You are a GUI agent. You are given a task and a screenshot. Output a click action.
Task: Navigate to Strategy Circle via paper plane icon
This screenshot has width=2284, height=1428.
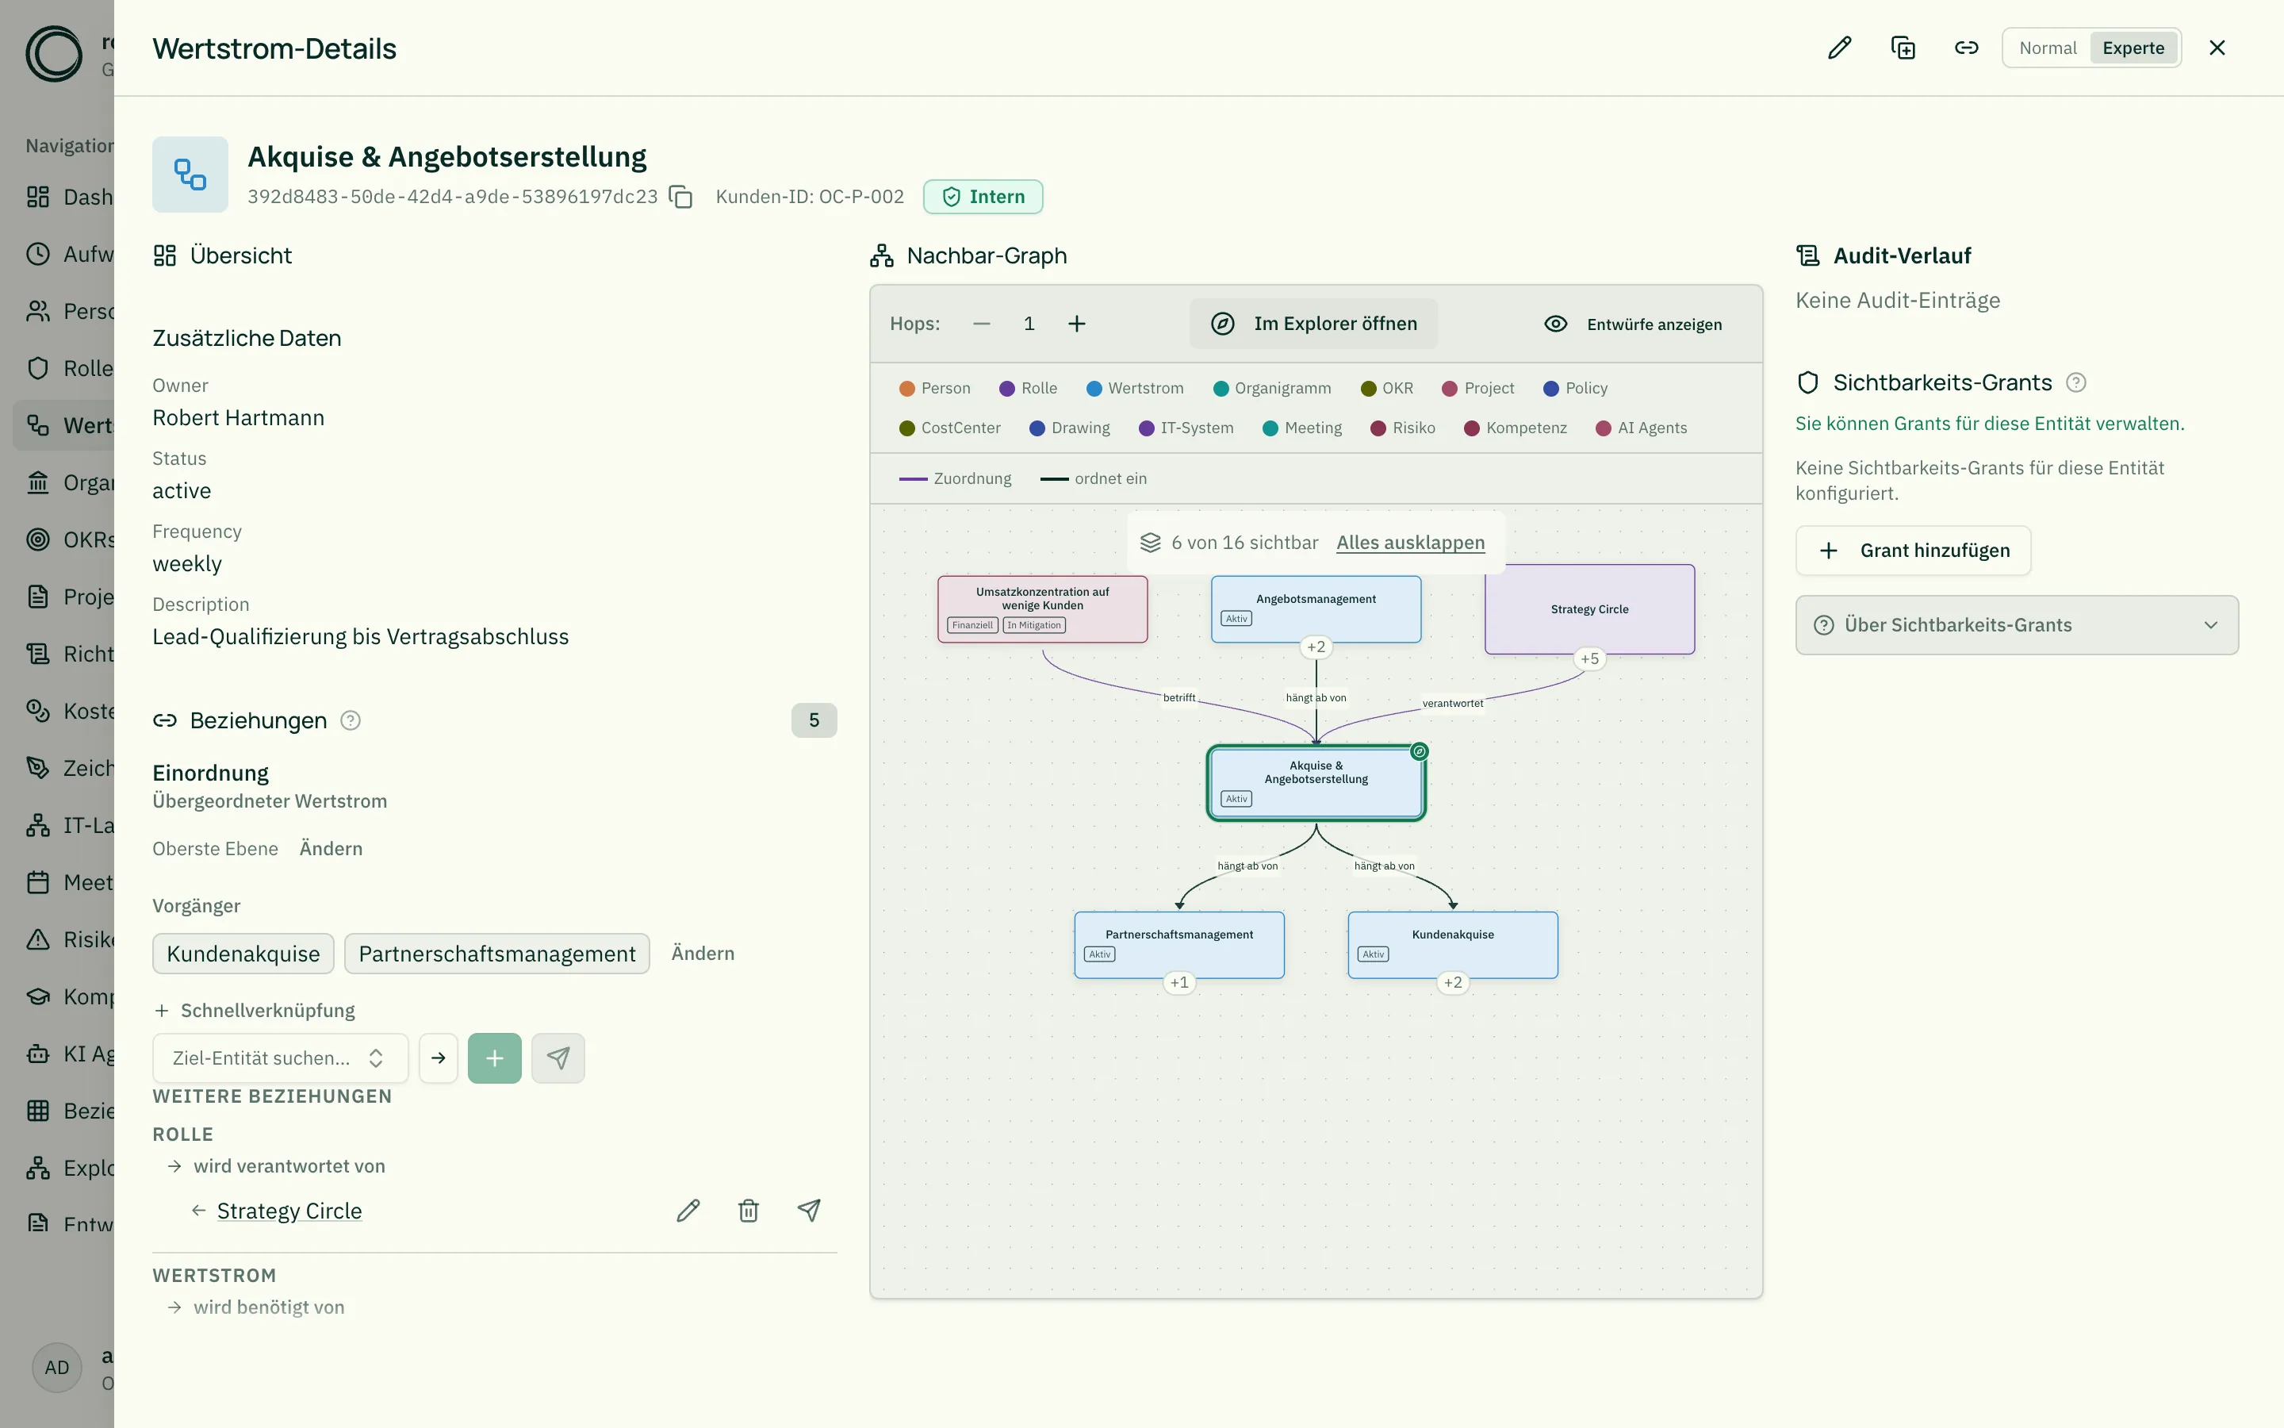(x=809, y=1211)
